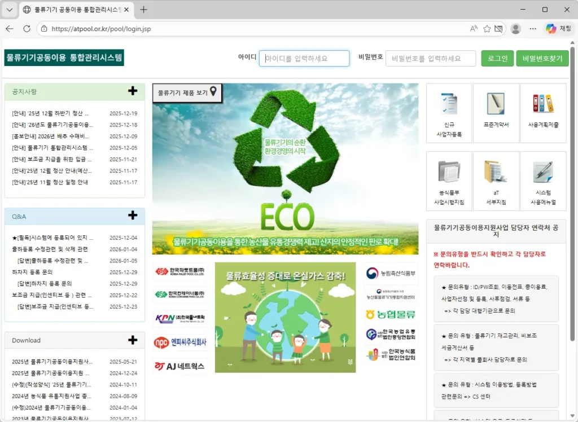
Task: Click the 비밀번호 input field
Action: coord(430,58)
